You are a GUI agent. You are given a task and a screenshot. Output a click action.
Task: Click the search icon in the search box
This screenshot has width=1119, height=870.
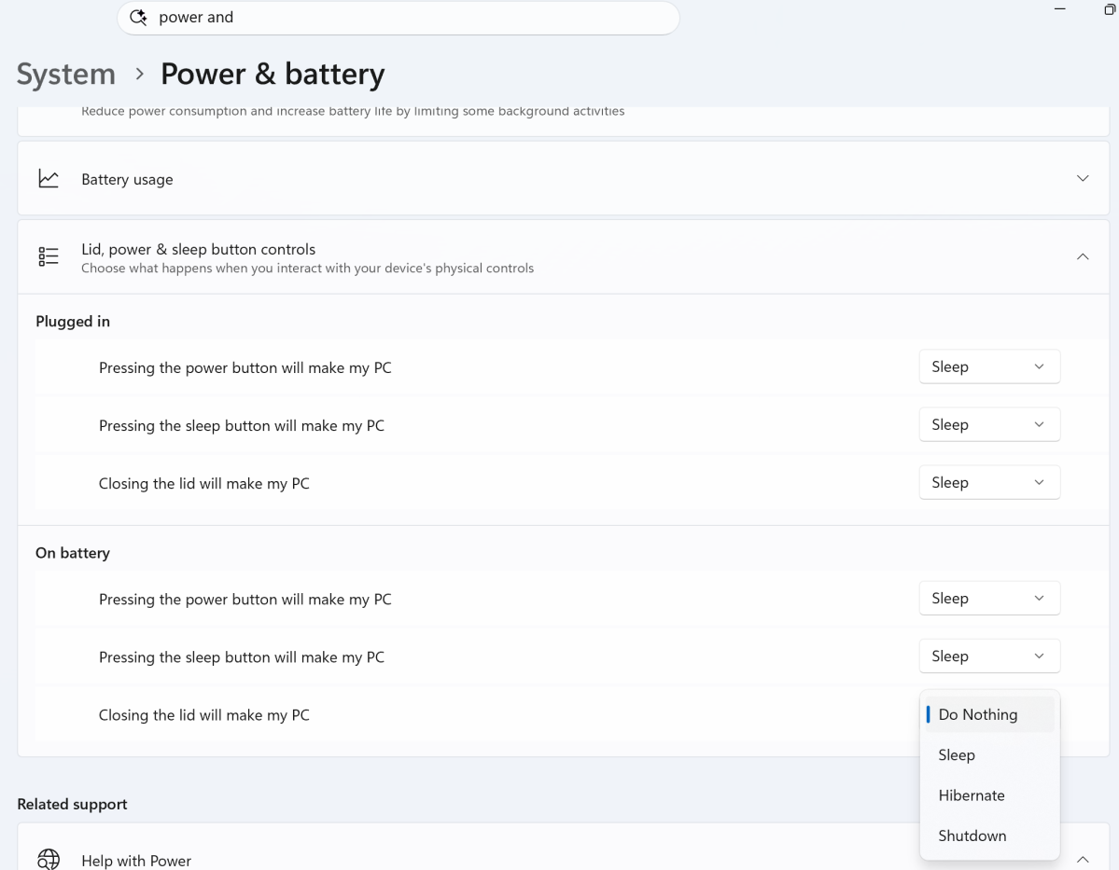[x=138, y=17]
